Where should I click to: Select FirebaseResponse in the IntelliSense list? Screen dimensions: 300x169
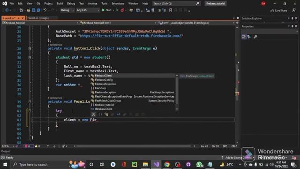point(133,84)
